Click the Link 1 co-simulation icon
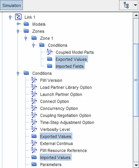139x168 pixels. click(18, 17)
